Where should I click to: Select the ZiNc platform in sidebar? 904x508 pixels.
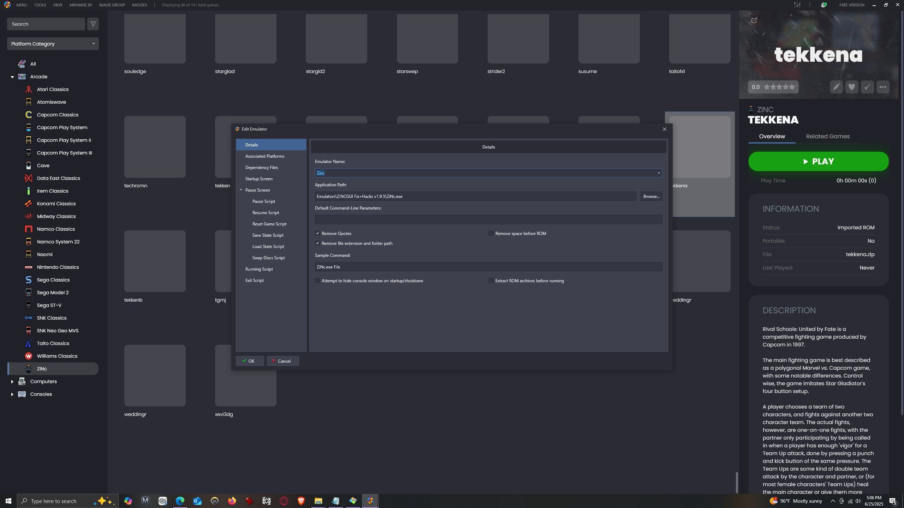click(x=53, y=369)
